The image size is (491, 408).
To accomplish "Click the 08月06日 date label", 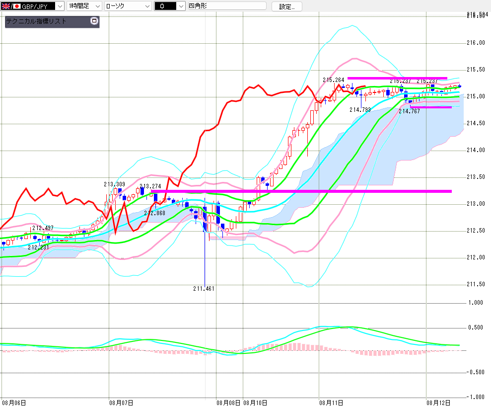I will pyautogui.click(x=14, y=403).
